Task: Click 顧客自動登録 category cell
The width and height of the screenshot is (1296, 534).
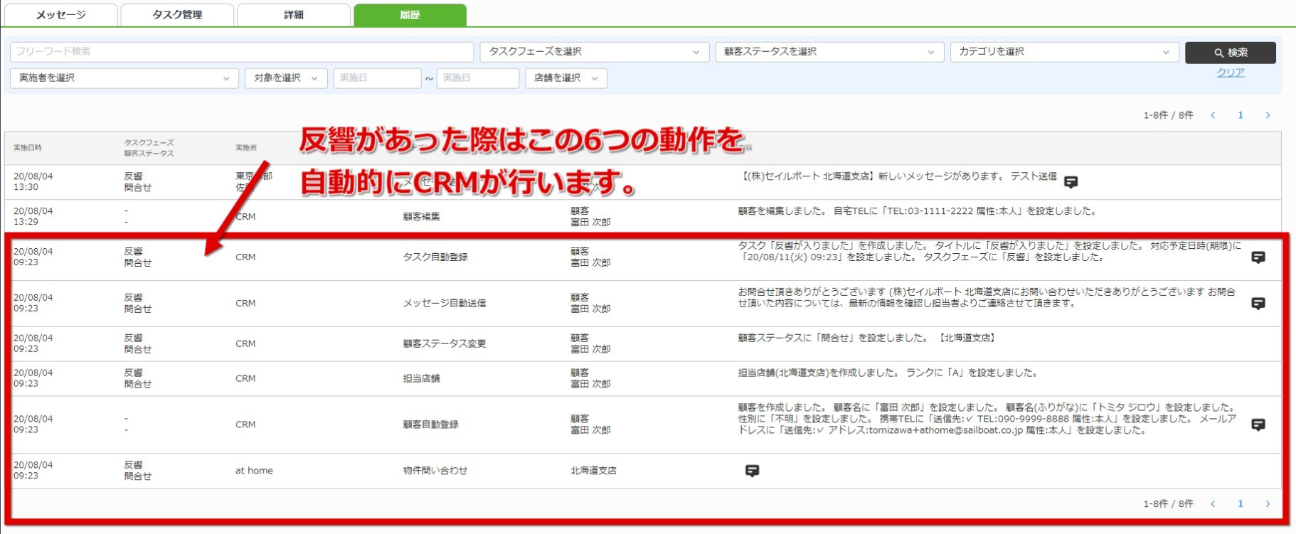Action: [x=430, y=424]
